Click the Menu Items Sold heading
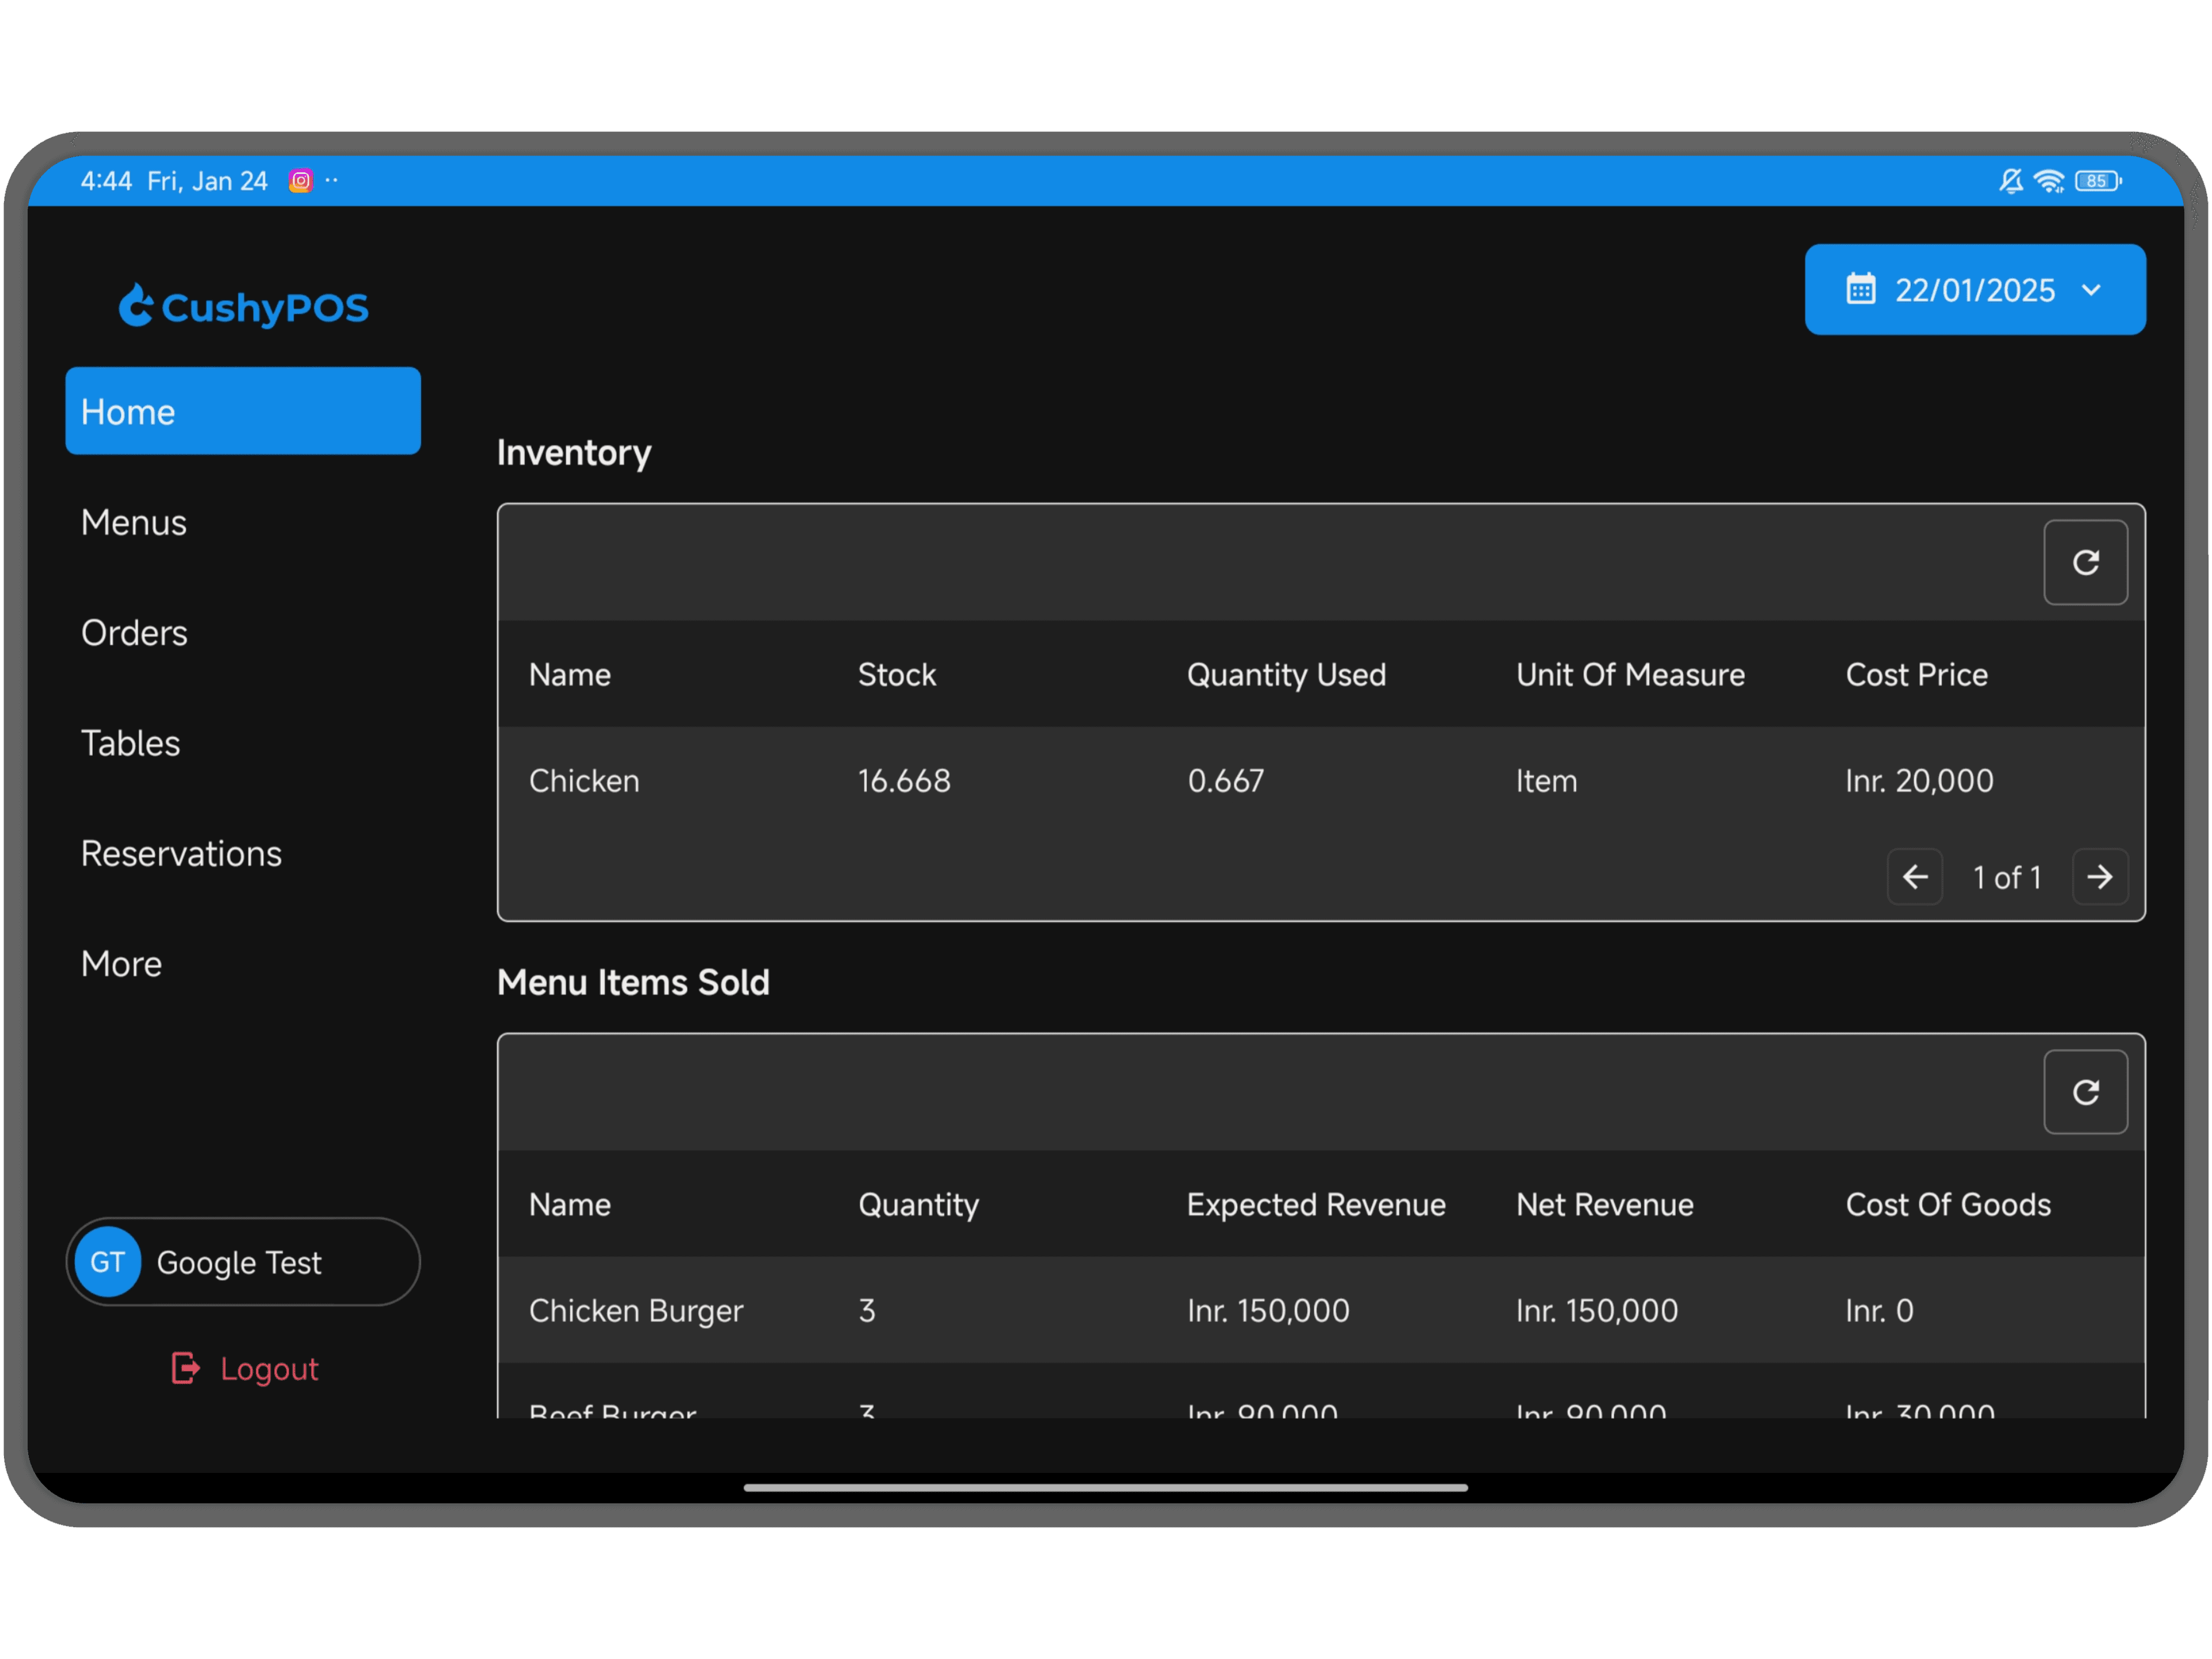Viewport: 2212px width, 1659px height. click(633, 983)
